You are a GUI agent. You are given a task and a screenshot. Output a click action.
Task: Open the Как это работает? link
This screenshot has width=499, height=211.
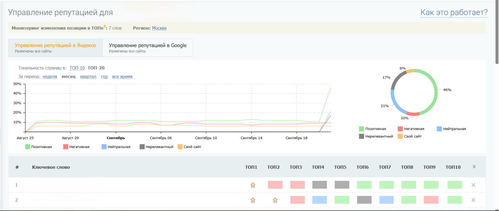tap(454, 12)
